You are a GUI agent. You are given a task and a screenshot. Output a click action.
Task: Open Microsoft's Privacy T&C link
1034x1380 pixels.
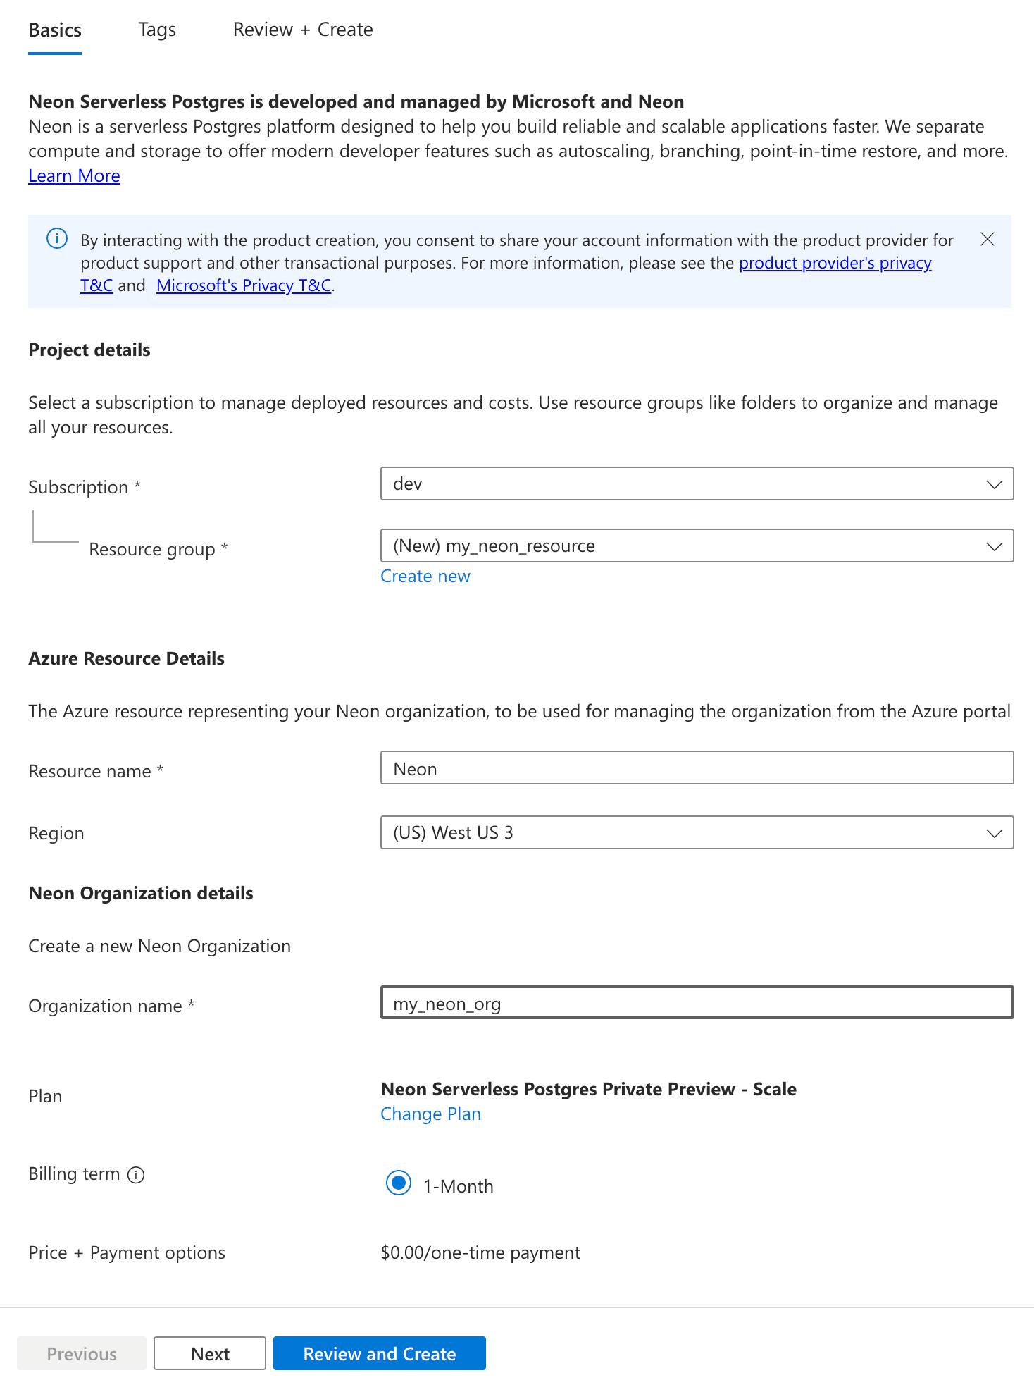click(x=243, y=285)
